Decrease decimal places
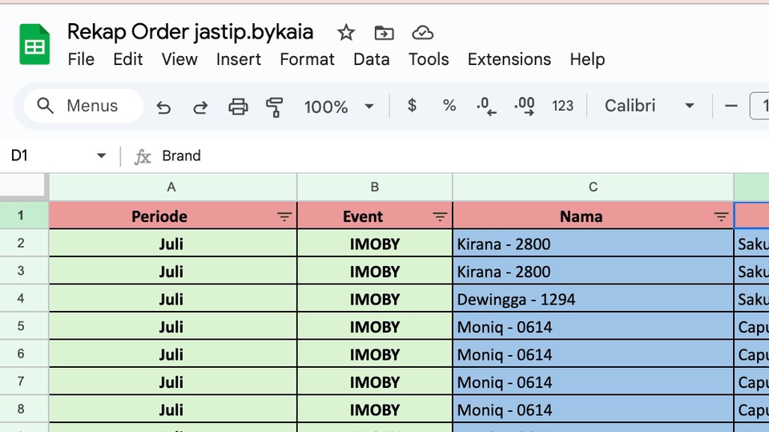 pyautogui.click(x=486, y=106)
